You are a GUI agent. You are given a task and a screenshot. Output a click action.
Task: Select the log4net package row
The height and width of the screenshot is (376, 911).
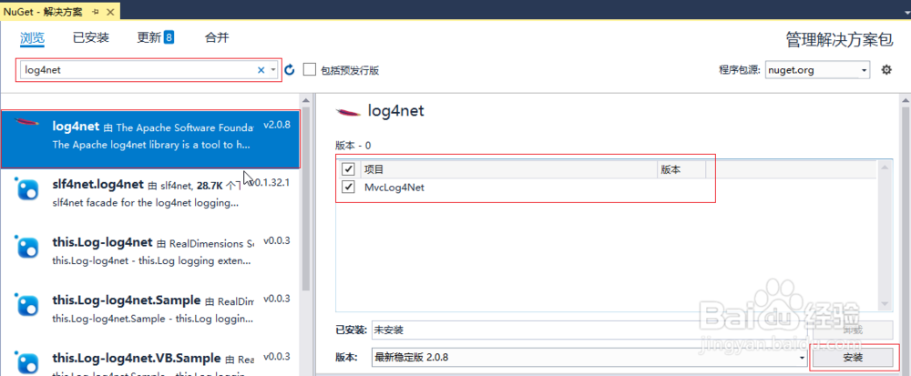tap(150, 139)
